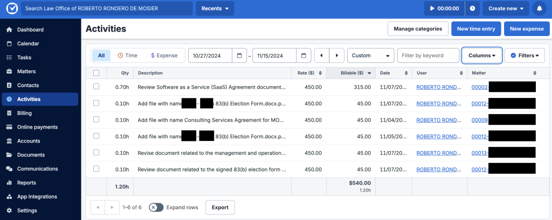
Task: Open the Recents dropdown
Action: [x=215, y=9]
